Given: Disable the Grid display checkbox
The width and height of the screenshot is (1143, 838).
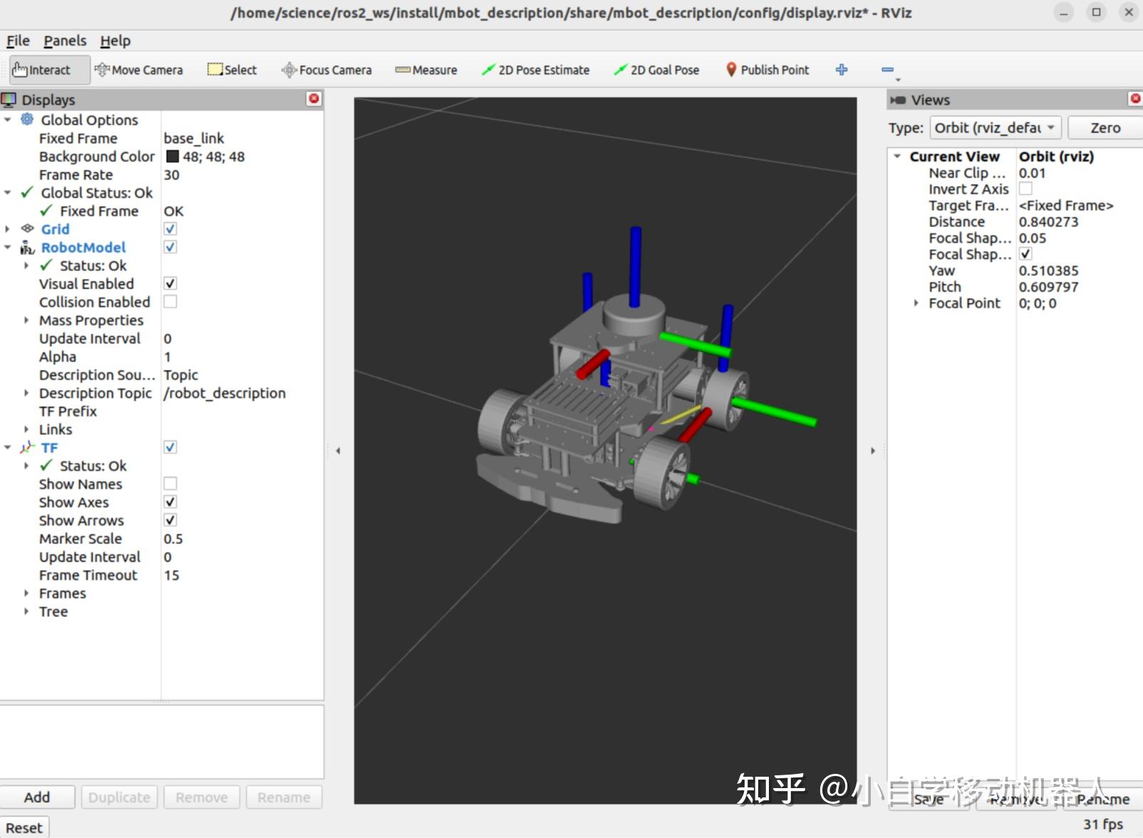Looking at the screenshot, I should coord(170,229).
